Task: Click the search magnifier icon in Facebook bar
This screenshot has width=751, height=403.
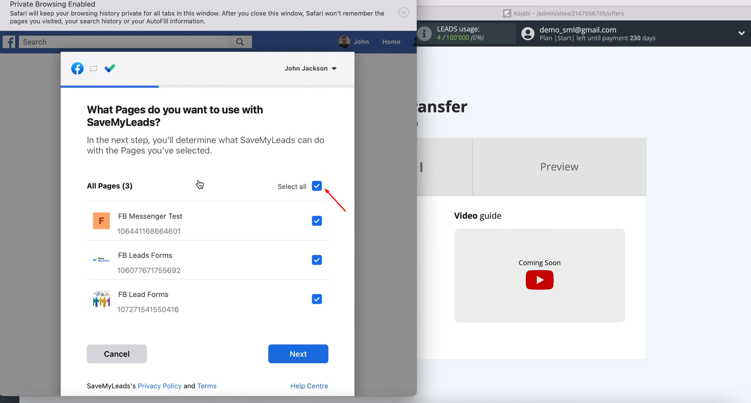Action: point(240,42)
